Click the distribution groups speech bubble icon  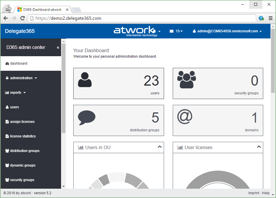[86, 117]
